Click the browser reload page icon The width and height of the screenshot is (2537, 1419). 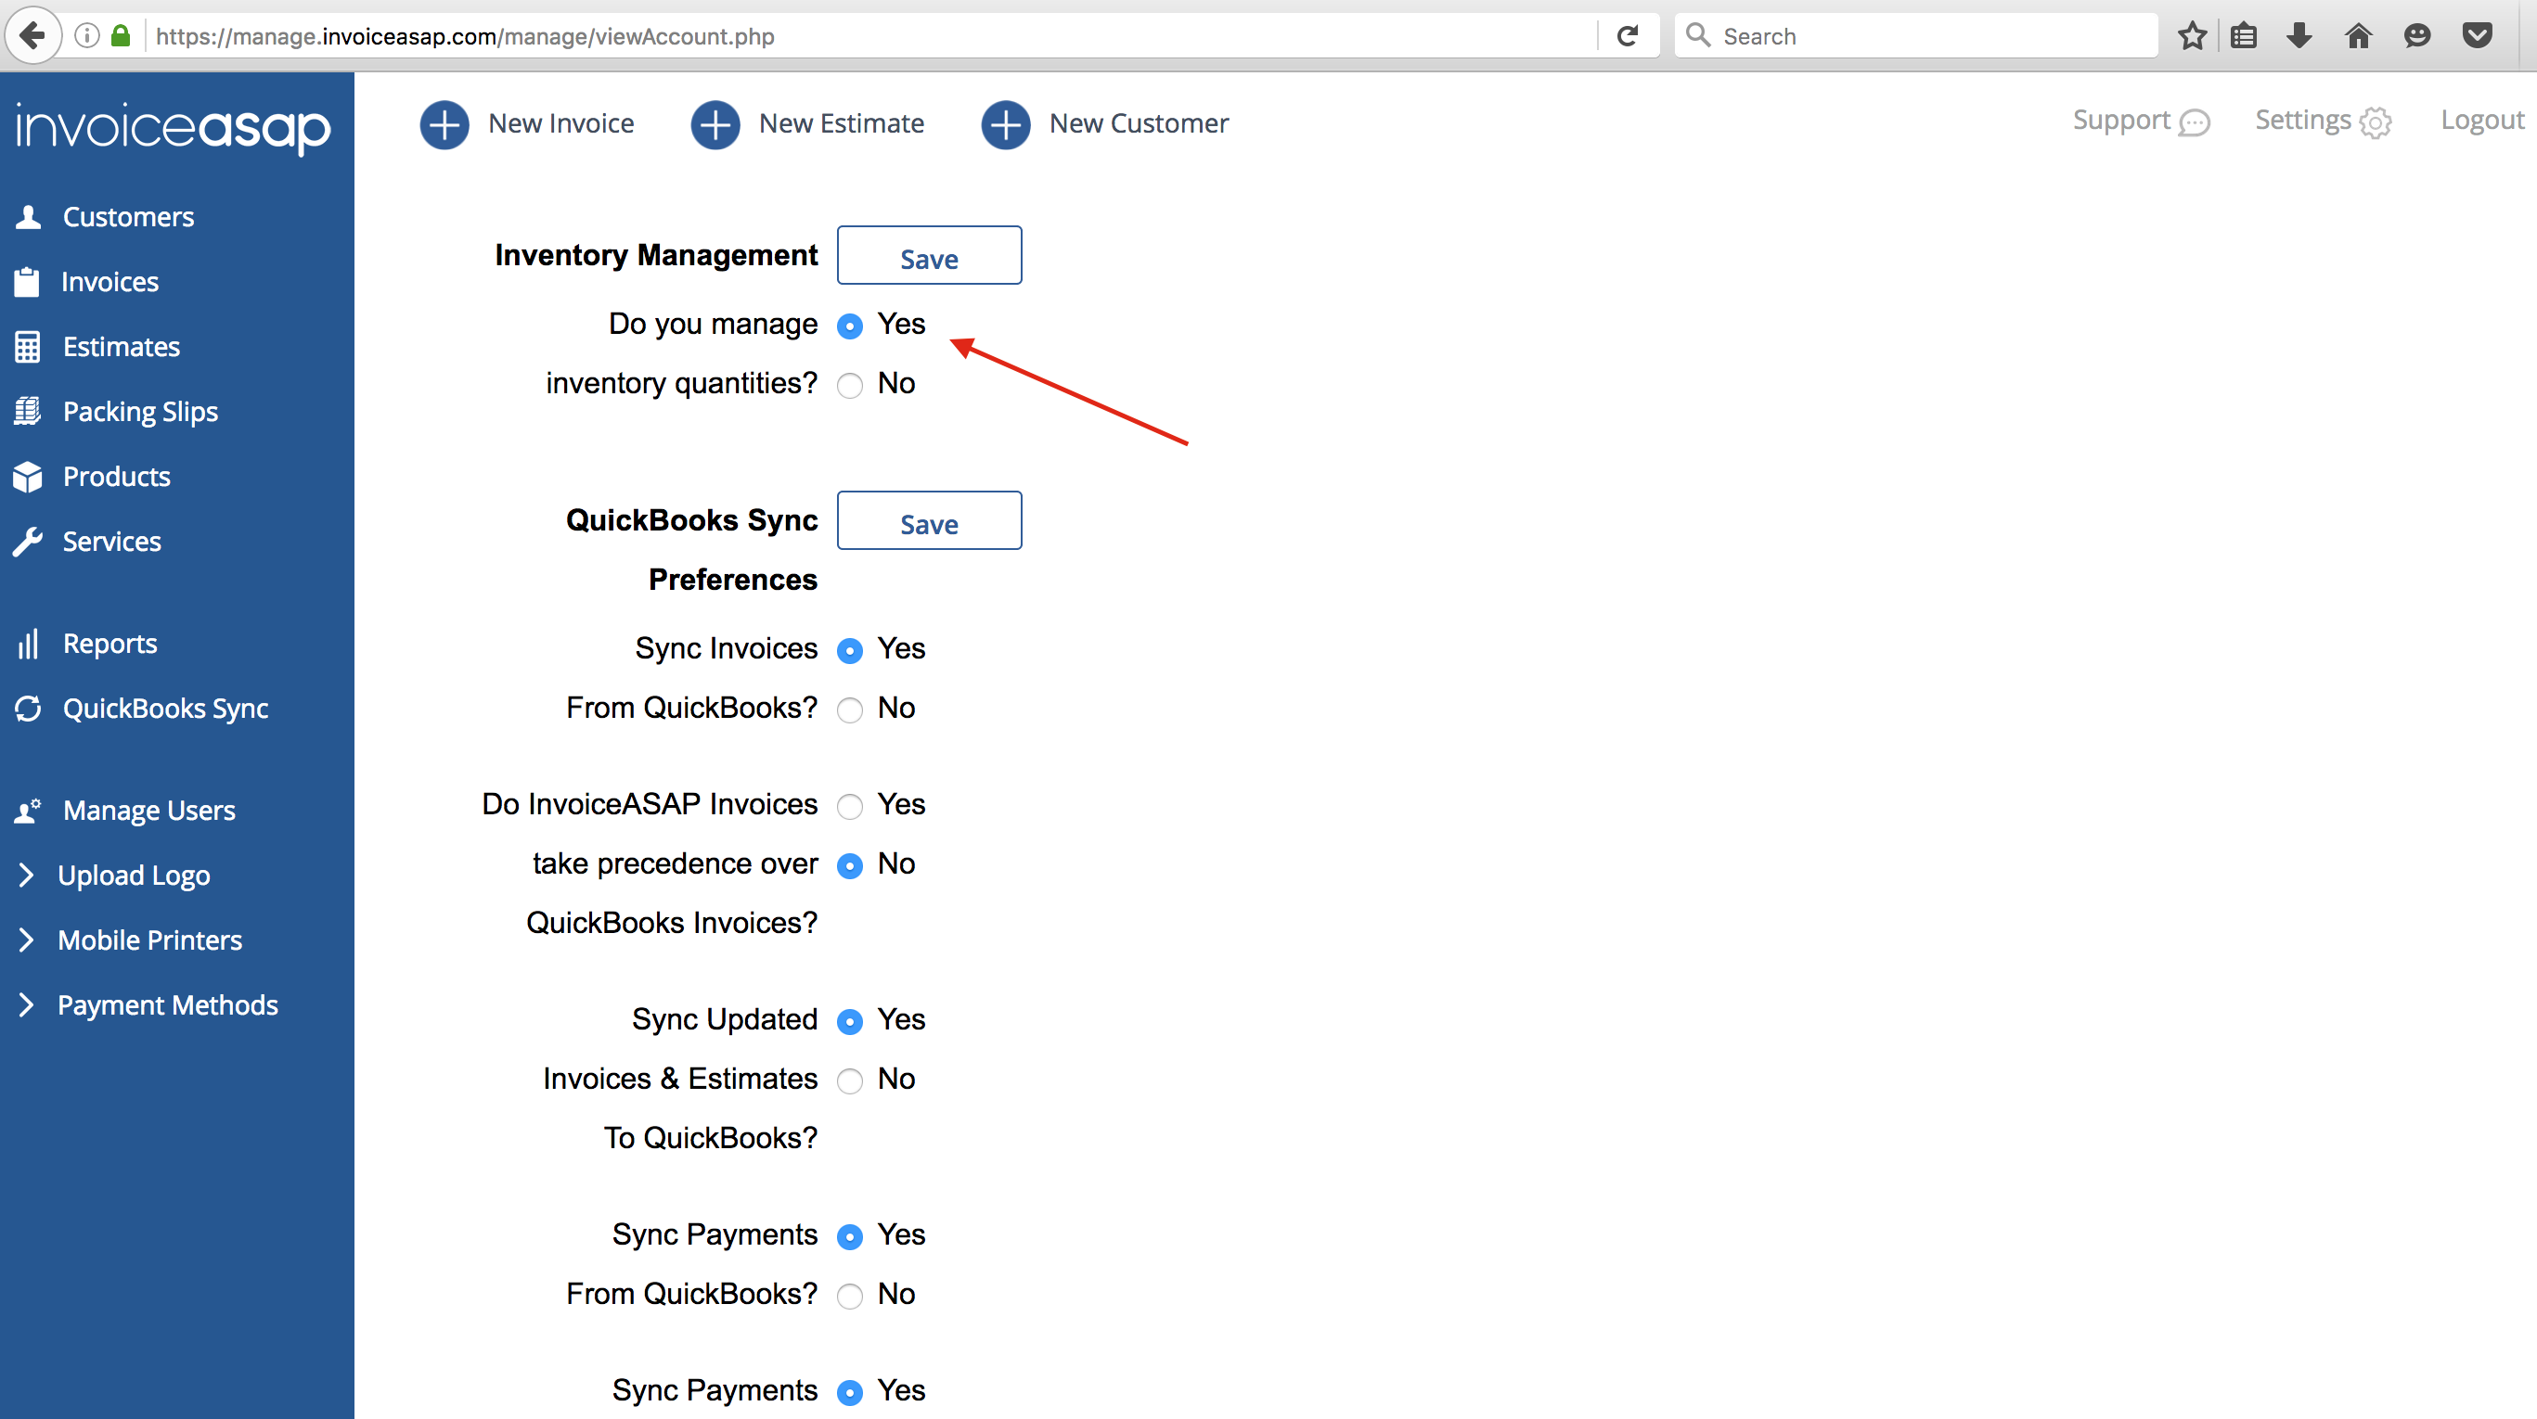[1628, 36]
